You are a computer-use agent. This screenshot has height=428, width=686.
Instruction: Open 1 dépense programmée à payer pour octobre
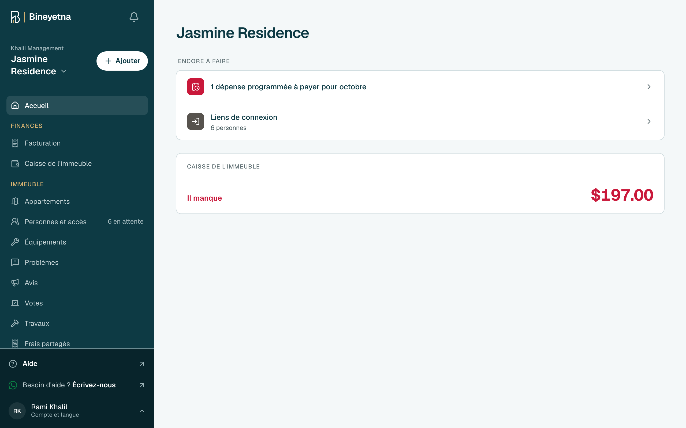point(420,87)
